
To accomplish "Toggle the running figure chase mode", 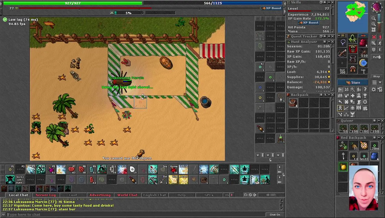I will 380,43.
